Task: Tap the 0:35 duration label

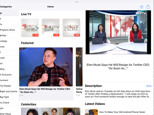Action: (78, 95)
